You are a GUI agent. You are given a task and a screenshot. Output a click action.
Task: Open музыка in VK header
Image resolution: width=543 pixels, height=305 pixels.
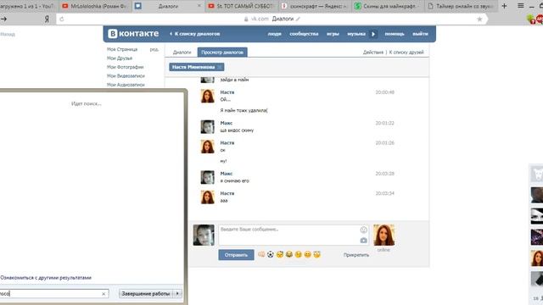(x=356, y=34)
